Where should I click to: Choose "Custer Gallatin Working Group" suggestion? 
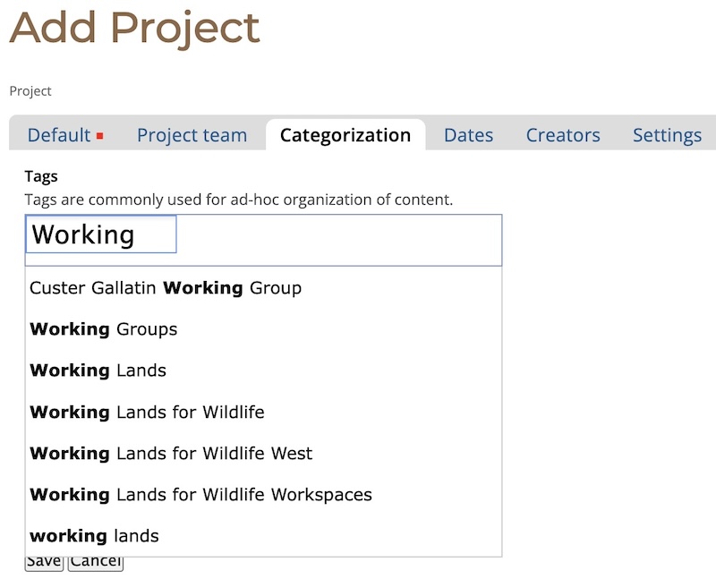(x=166, y=288)
